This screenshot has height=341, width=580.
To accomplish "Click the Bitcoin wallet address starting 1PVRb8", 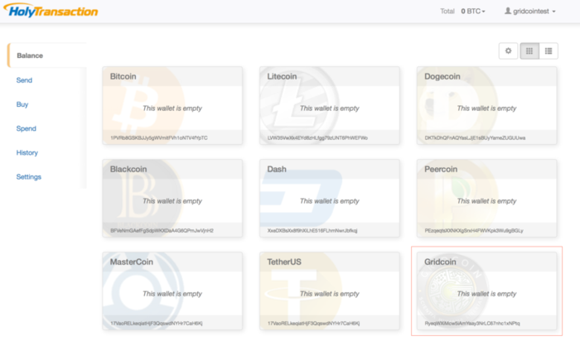I will tap(159, 137).
